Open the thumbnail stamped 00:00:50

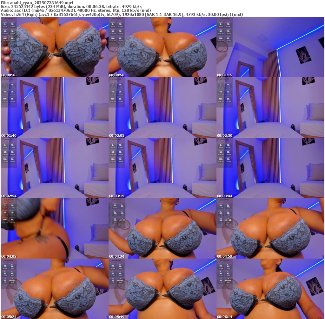[162, 47]
